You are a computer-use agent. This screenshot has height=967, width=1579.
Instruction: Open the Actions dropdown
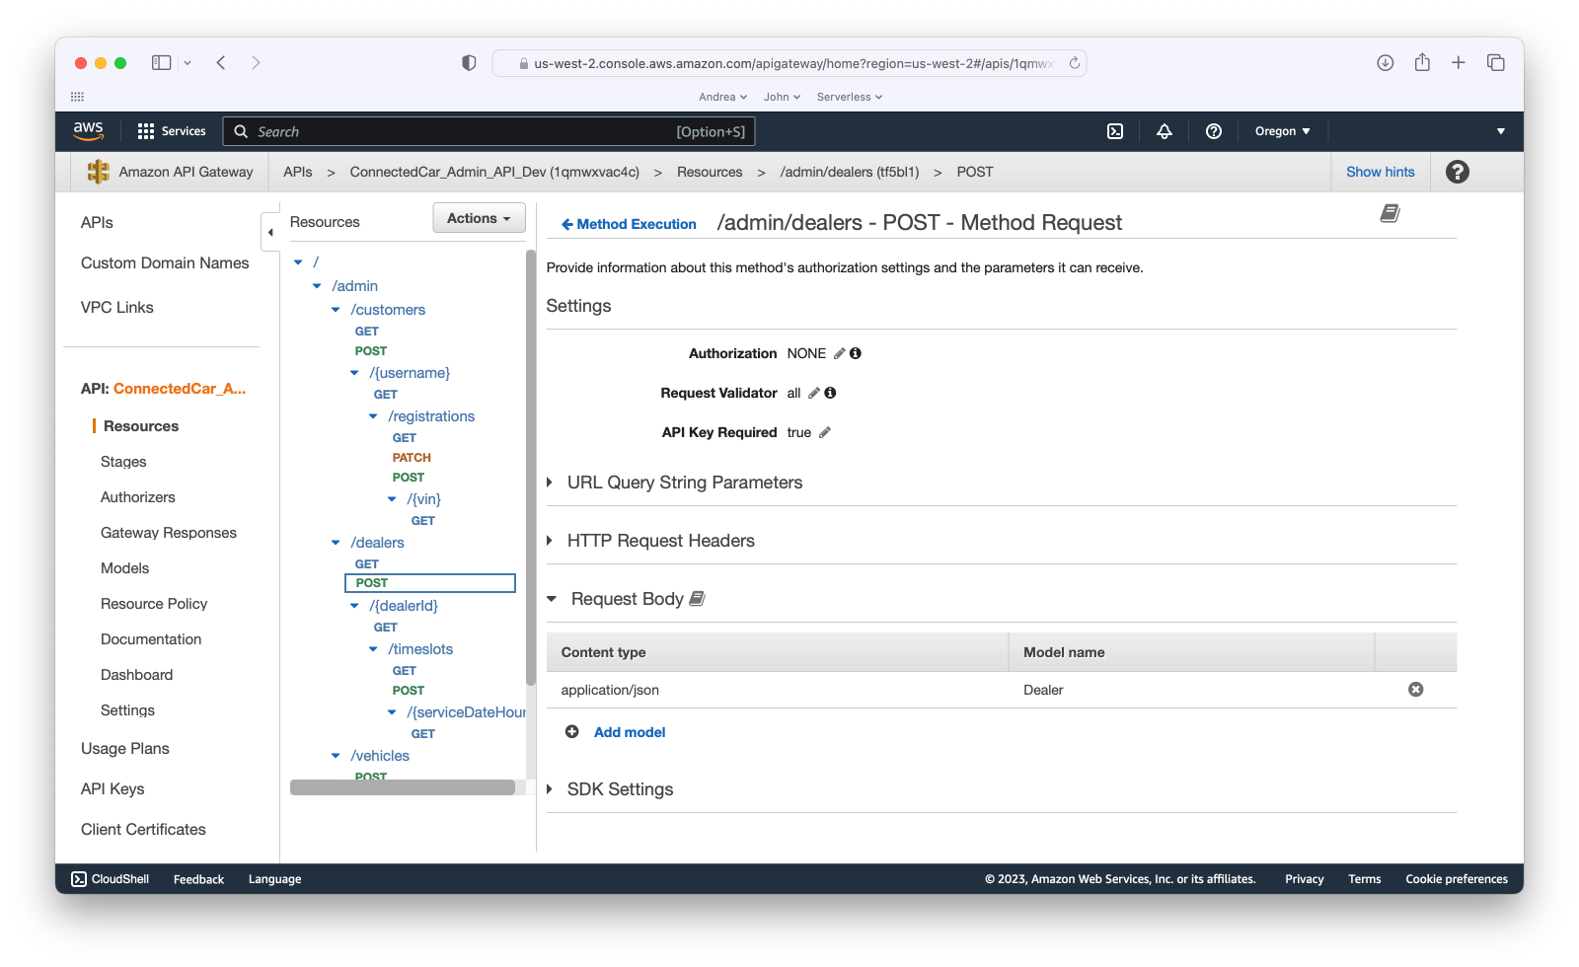point(479,218)
